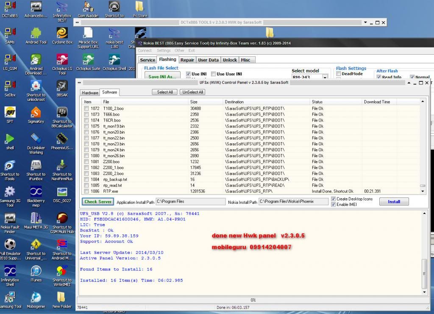Tick the checkbox for item 1072
Screen dimensions: 434x314
(x=86, y=108)
